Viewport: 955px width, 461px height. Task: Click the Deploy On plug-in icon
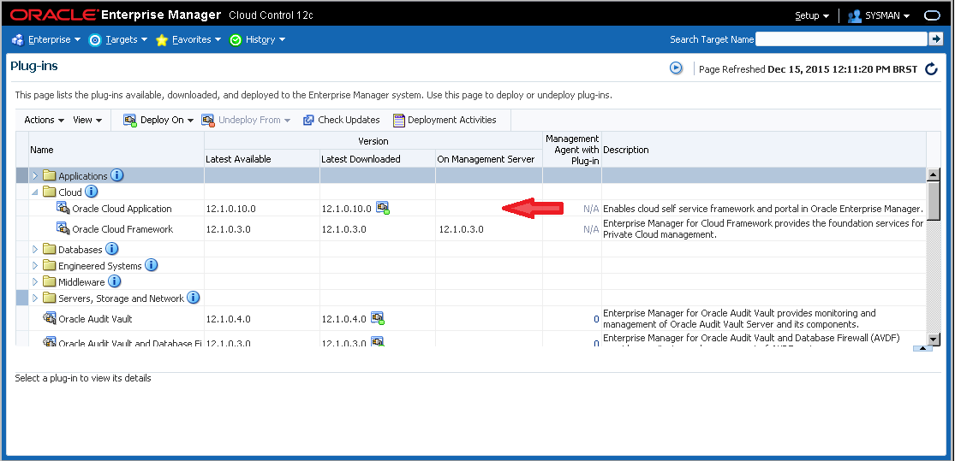[x=129, y=120]
